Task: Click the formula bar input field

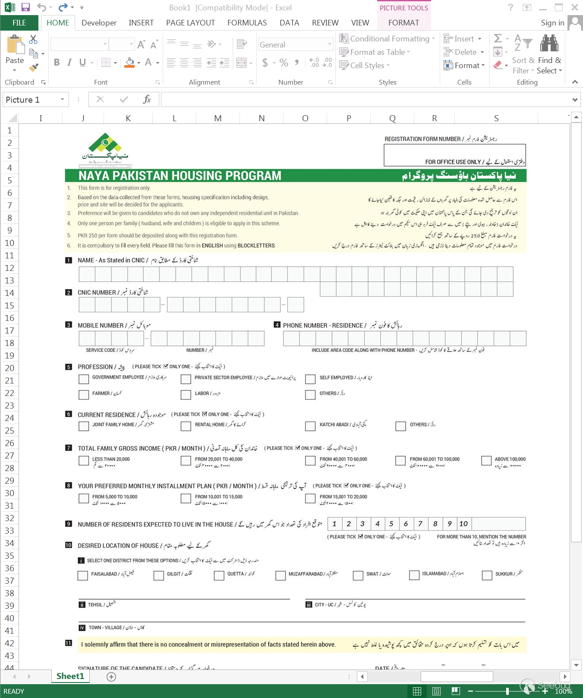Action: [366, 100]
